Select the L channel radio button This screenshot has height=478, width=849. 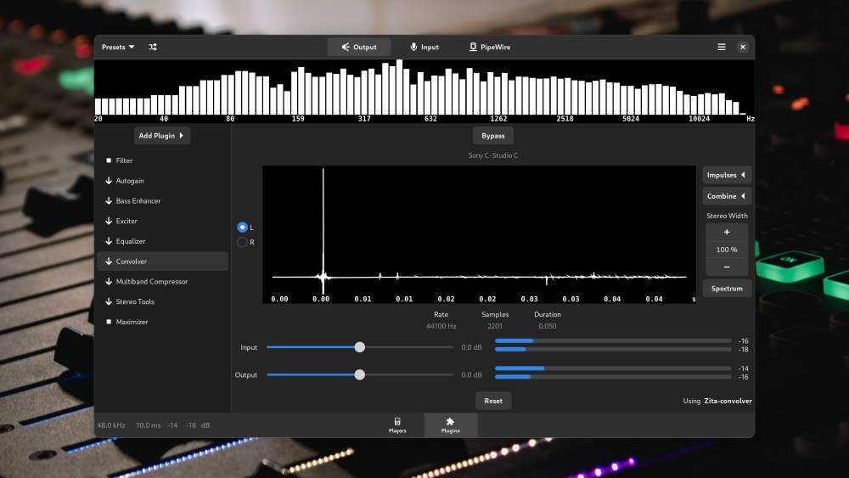[242, 228]
